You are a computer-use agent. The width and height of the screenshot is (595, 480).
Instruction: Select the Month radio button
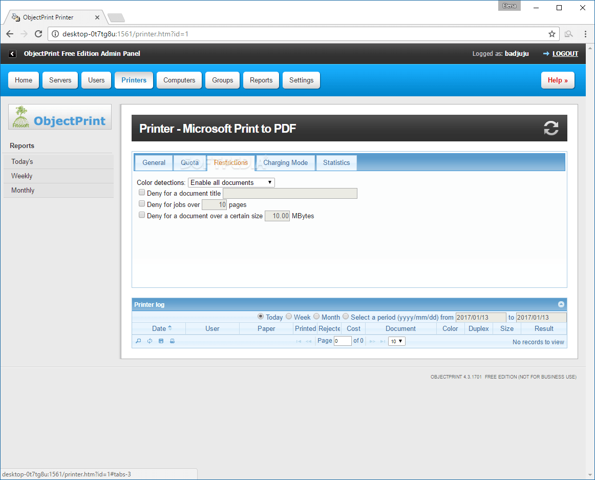click(x=316, y=317)
